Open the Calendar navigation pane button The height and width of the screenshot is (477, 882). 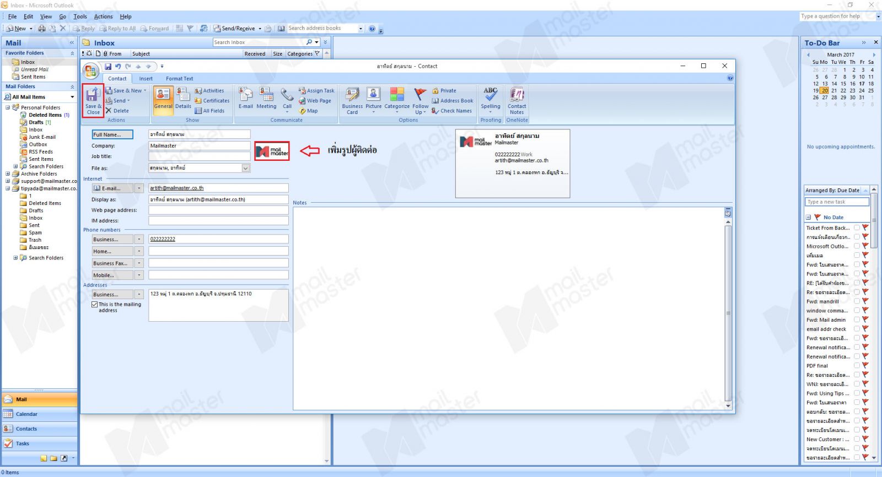39,414
